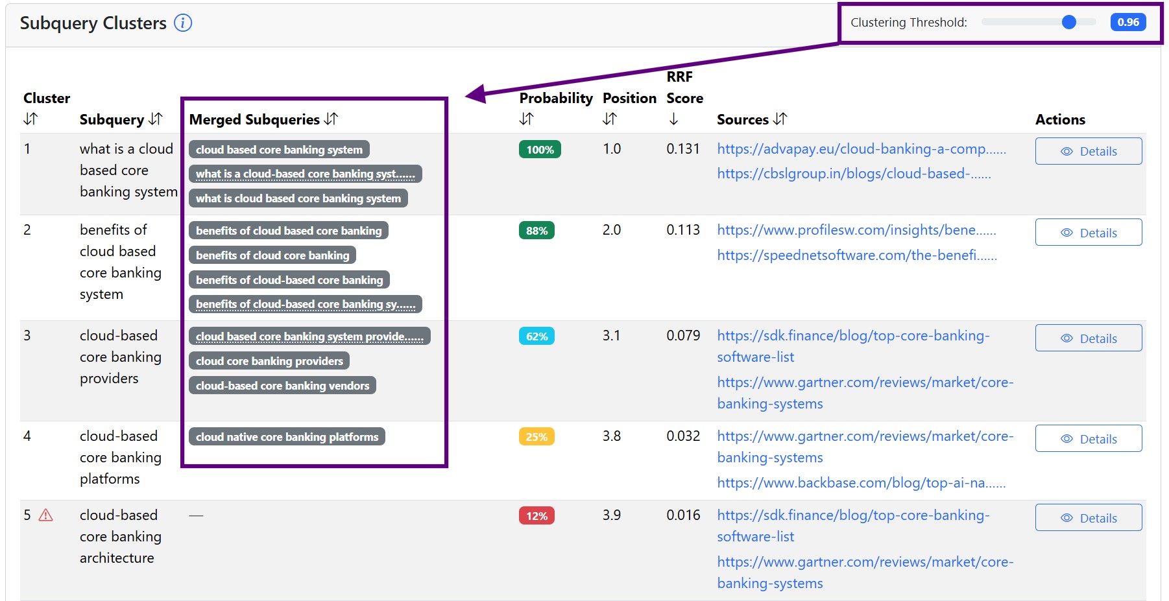Viewport: 1169px width, 601px height.
Task: Sort by RRF Score down arrow
Action: 673,119
